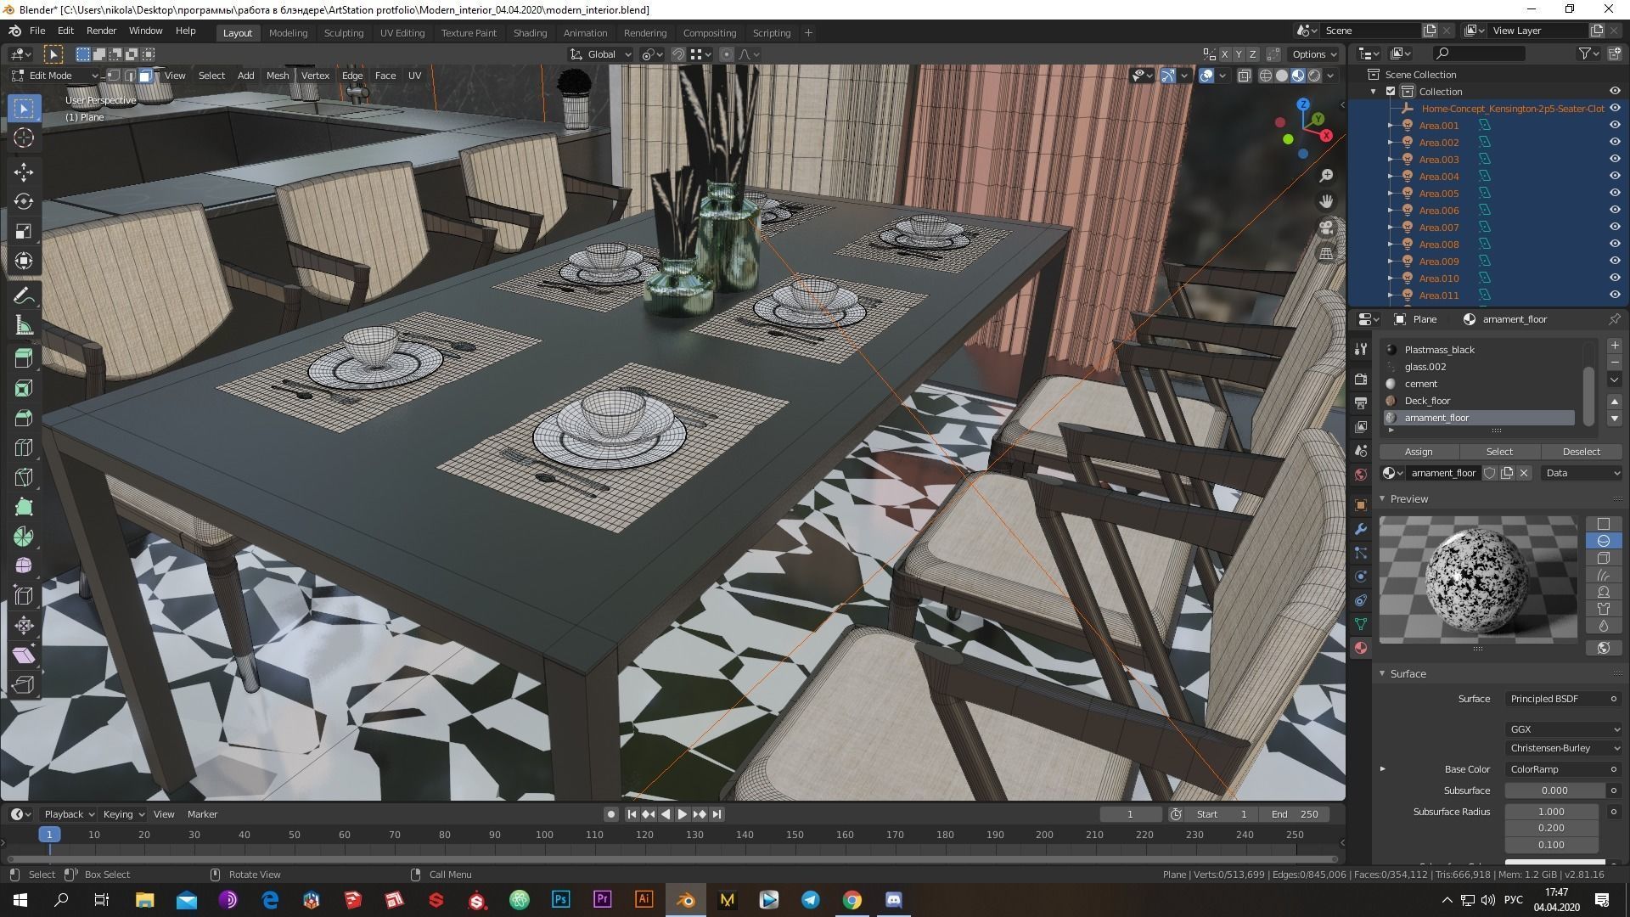Screen dimensions: 1630x917
Task: Hide Area.001 in the outliner
Action: coord(1615,125)
